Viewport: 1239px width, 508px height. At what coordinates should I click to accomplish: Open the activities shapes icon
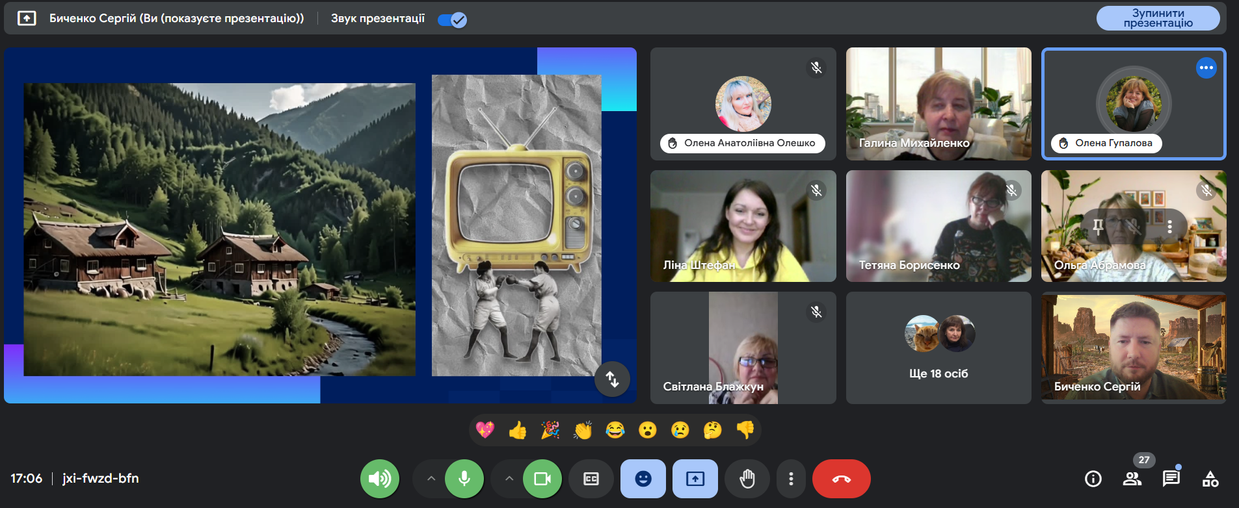[1210, 479]
